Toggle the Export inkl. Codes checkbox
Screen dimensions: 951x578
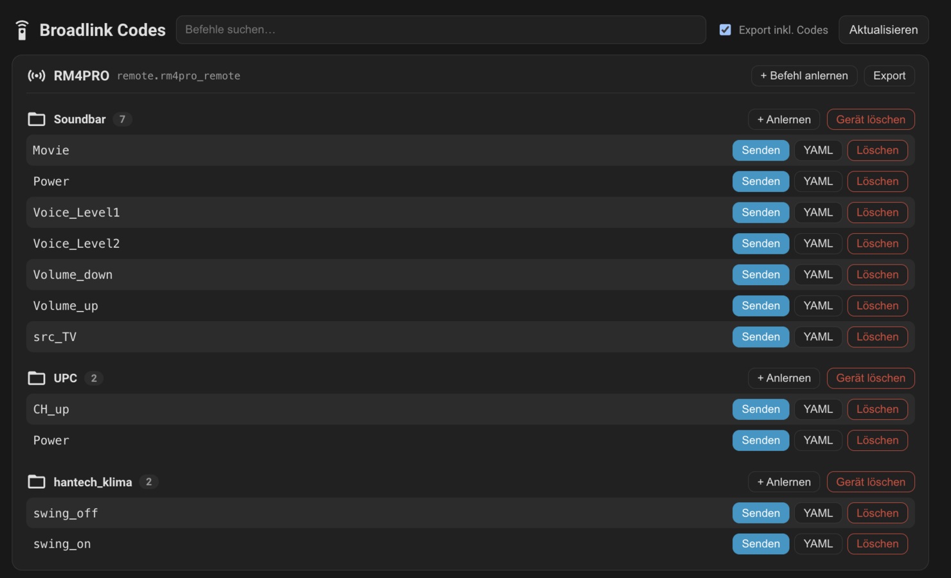pyautogui.click(x=725, y=30)
